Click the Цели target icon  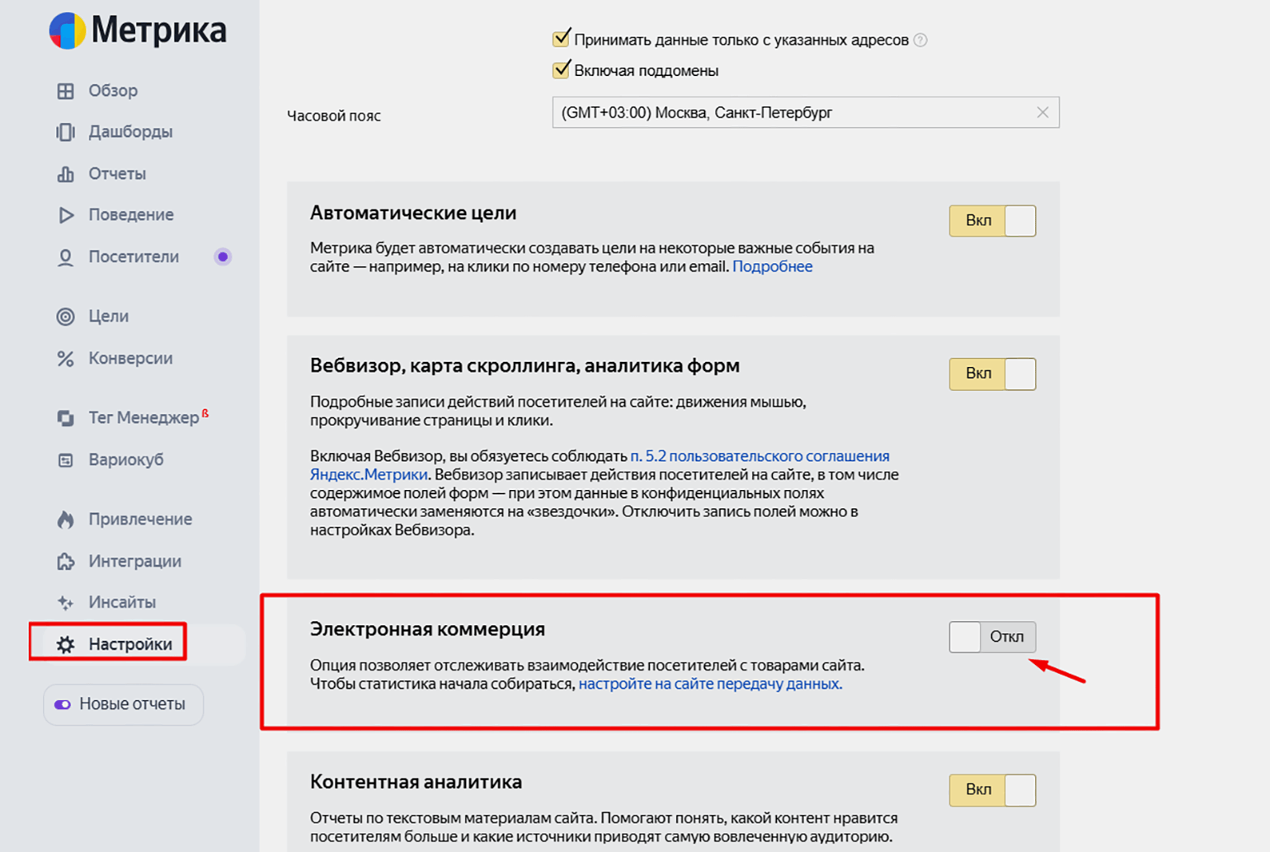pyautogui.click(x=65, y=317)
